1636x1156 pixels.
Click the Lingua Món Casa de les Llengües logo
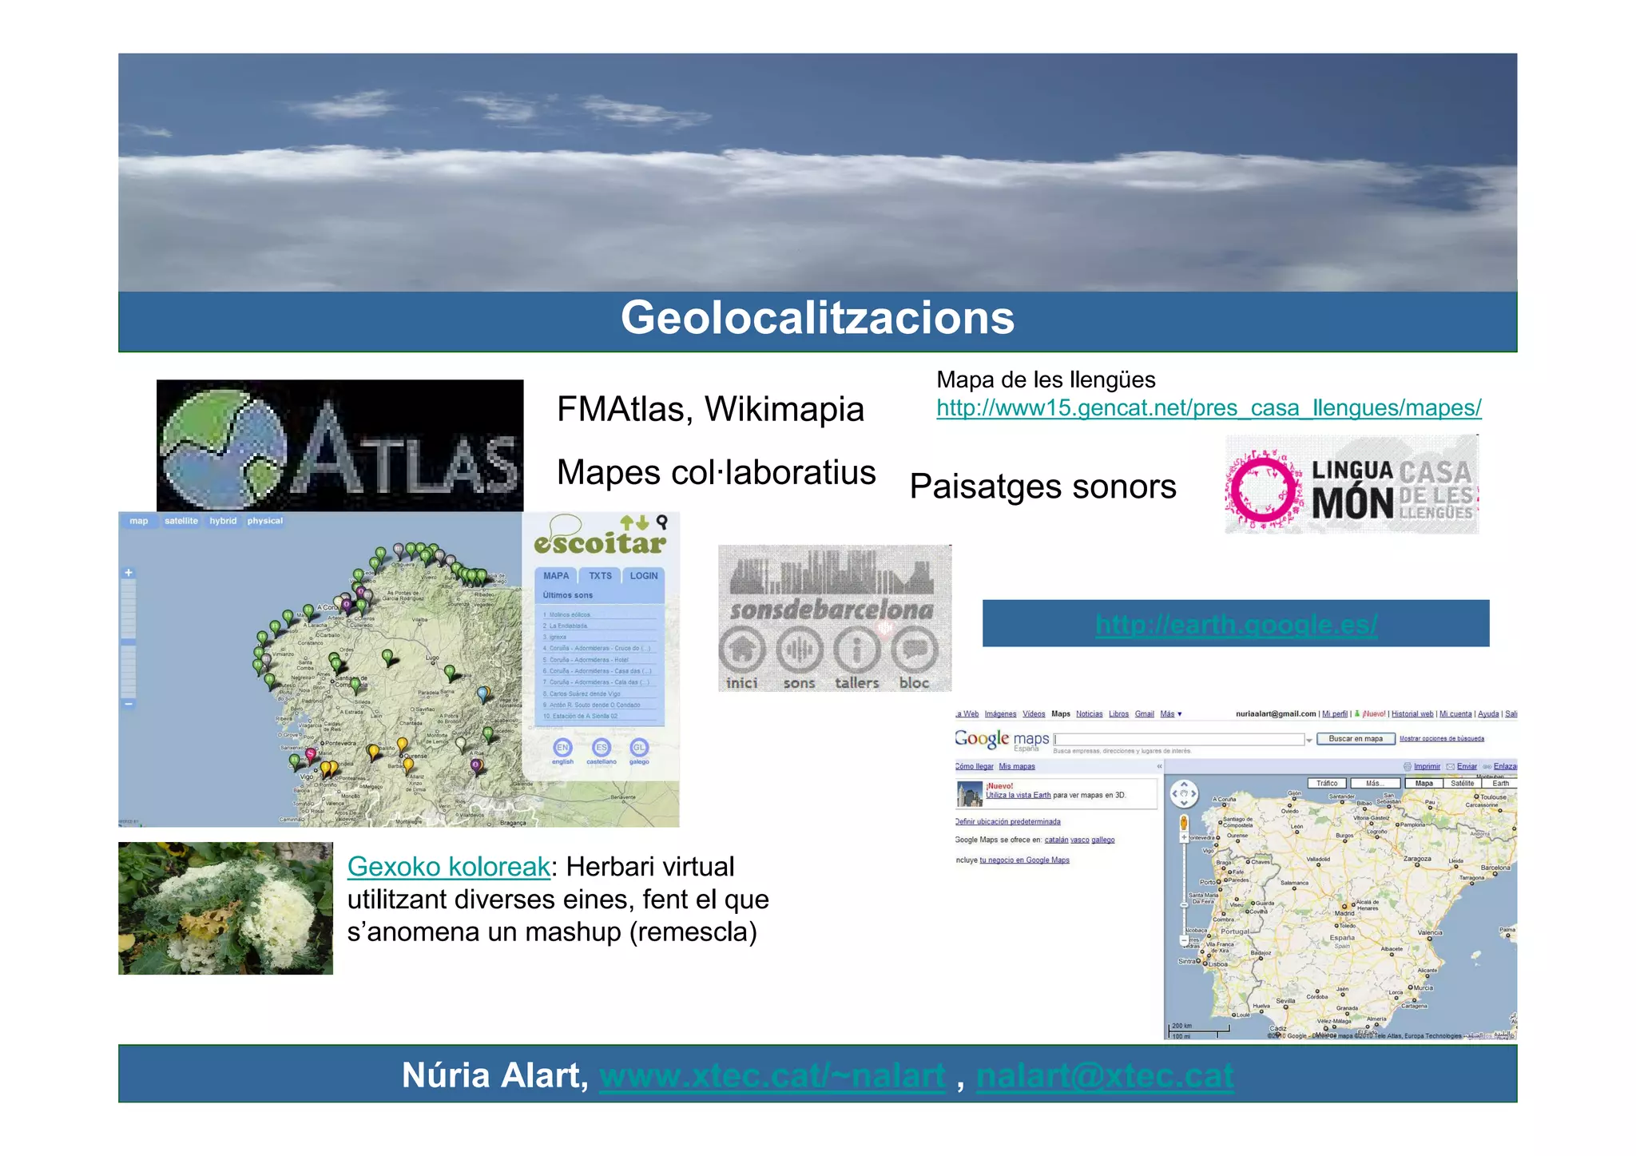[1352, 484]
